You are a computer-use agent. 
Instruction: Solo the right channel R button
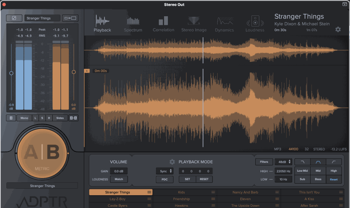49,118
